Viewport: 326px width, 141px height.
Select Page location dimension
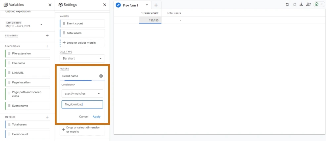point(27,82)
